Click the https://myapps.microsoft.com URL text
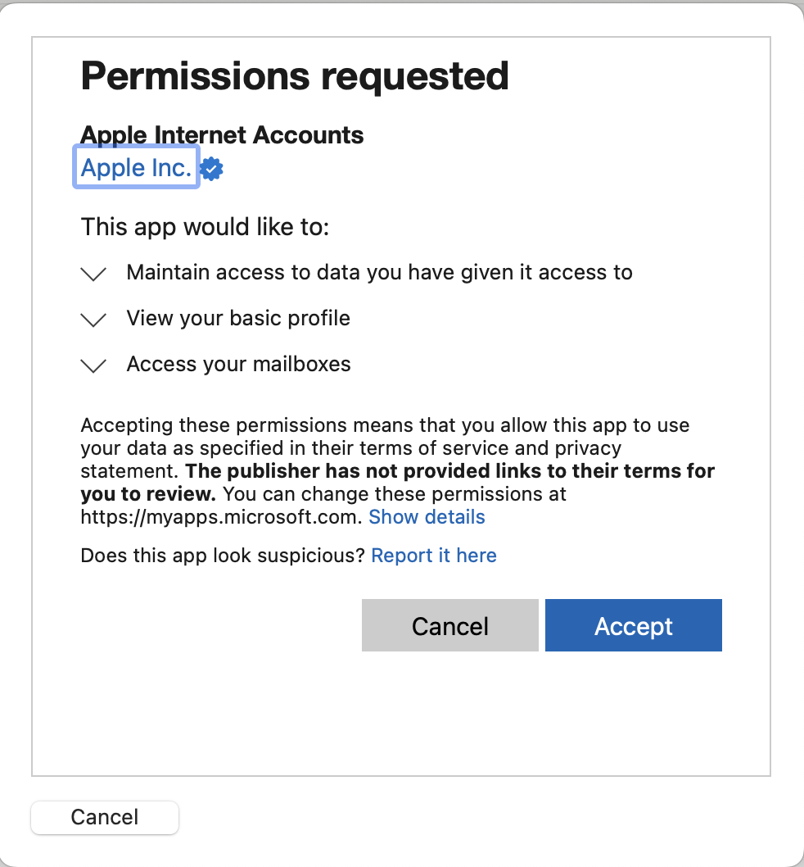This screenshot has height=867, width=804. 220,517
